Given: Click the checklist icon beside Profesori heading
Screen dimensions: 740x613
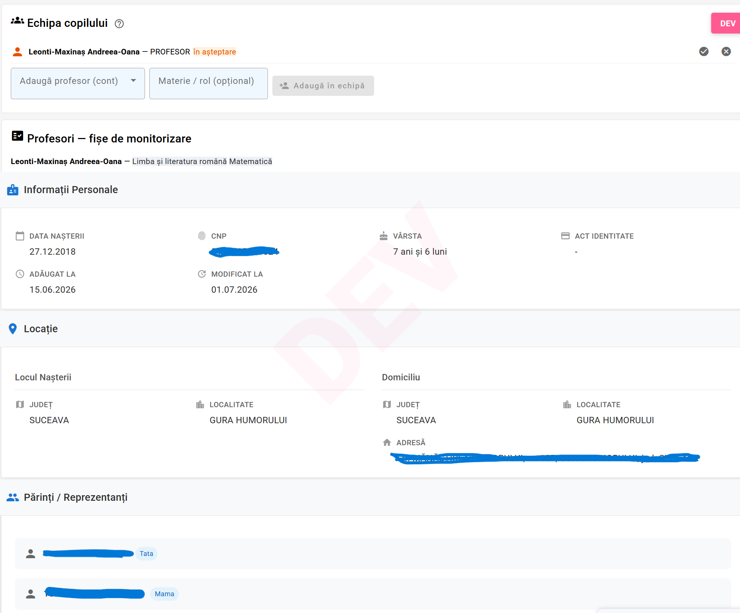Looking at the screenshot, I should pyautogui.click(x=18, y=136).
